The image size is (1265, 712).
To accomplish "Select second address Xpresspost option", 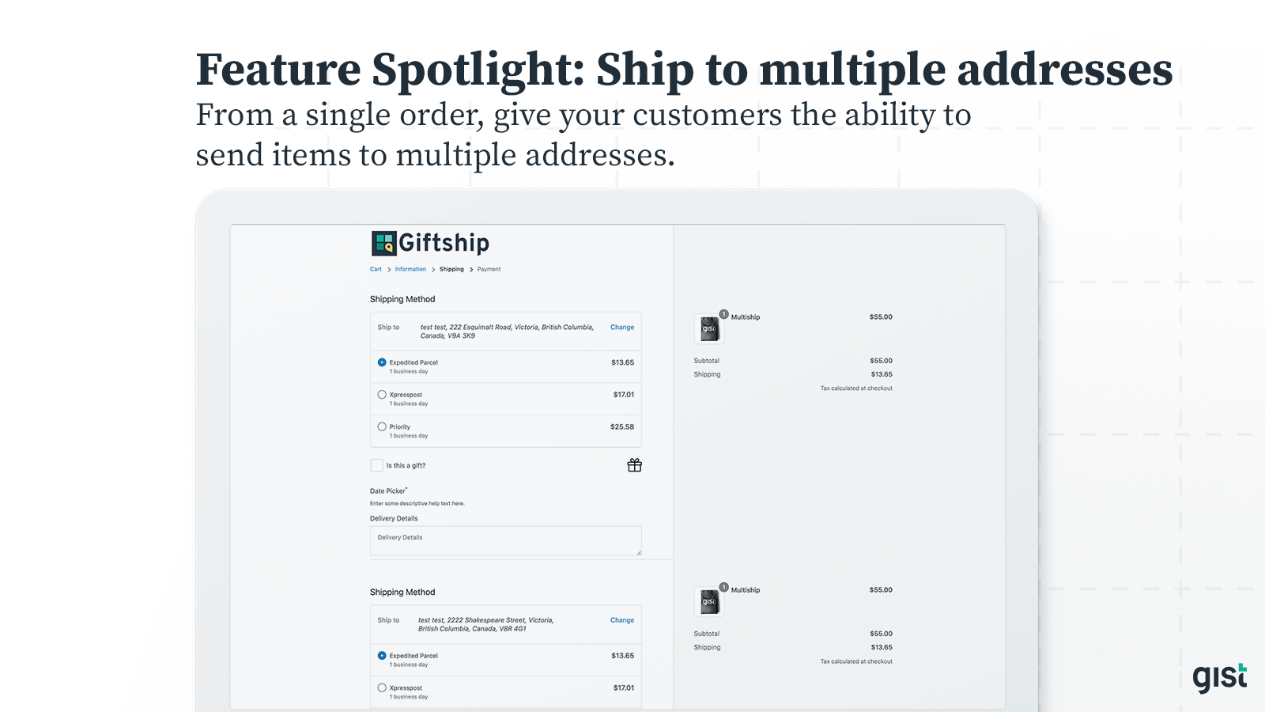I will click(x=382, y=688).
